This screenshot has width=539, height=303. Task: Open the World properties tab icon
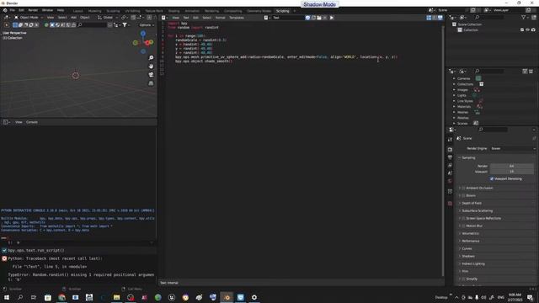450,181
